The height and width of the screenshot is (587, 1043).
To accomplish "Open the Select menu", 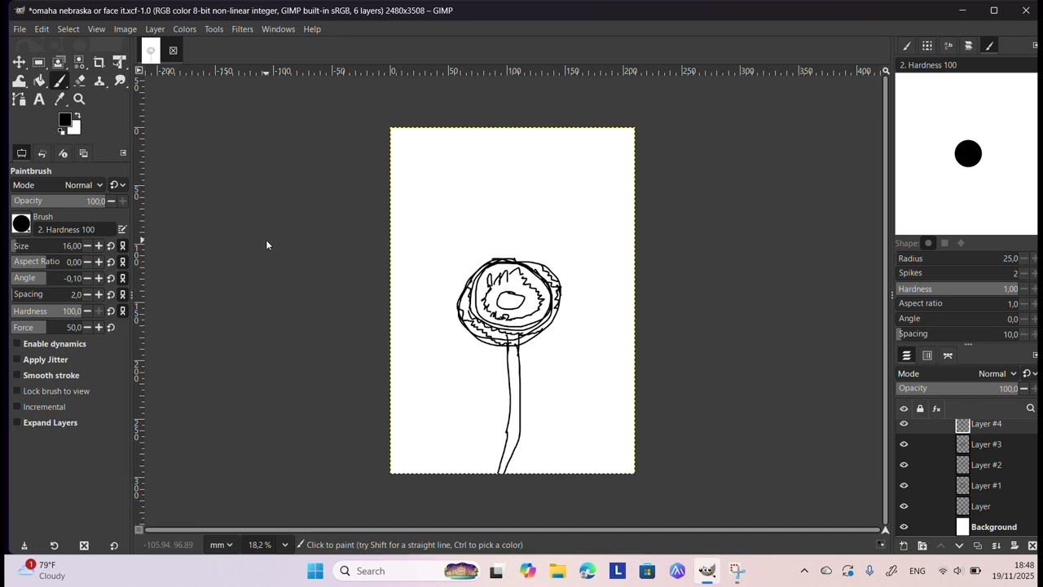I will [x=68, y=29].
